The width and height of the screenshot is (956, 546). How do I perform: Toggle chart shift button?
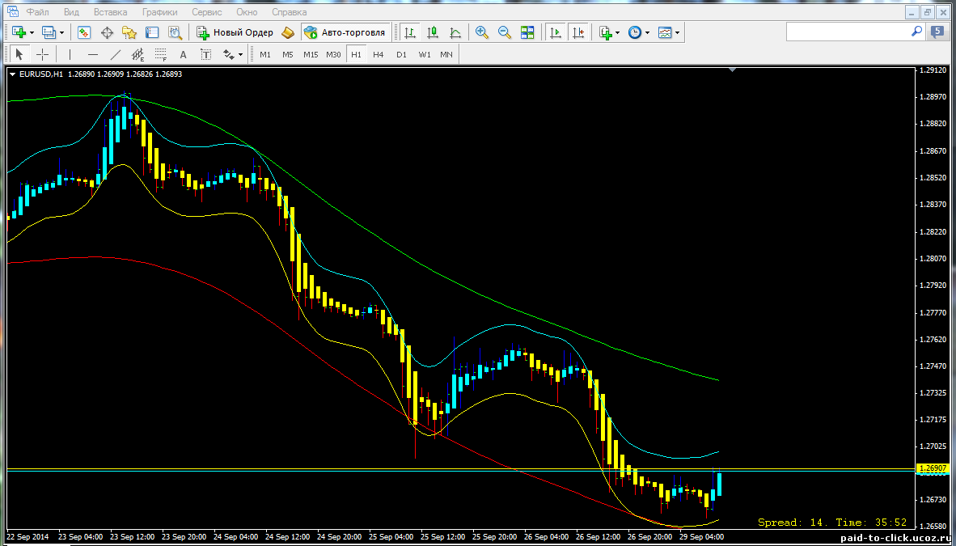(577, 32)
